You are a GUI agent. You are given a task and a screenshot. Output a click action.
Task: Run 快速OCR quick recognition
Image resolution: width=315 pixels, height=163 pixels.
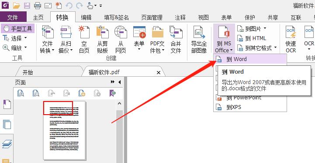pyautogui.click(x=291, y=39)
